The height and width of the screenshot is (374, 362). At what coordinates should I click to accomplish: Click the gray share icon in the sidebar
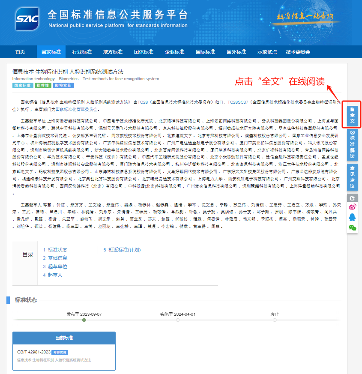click(352, 198)
